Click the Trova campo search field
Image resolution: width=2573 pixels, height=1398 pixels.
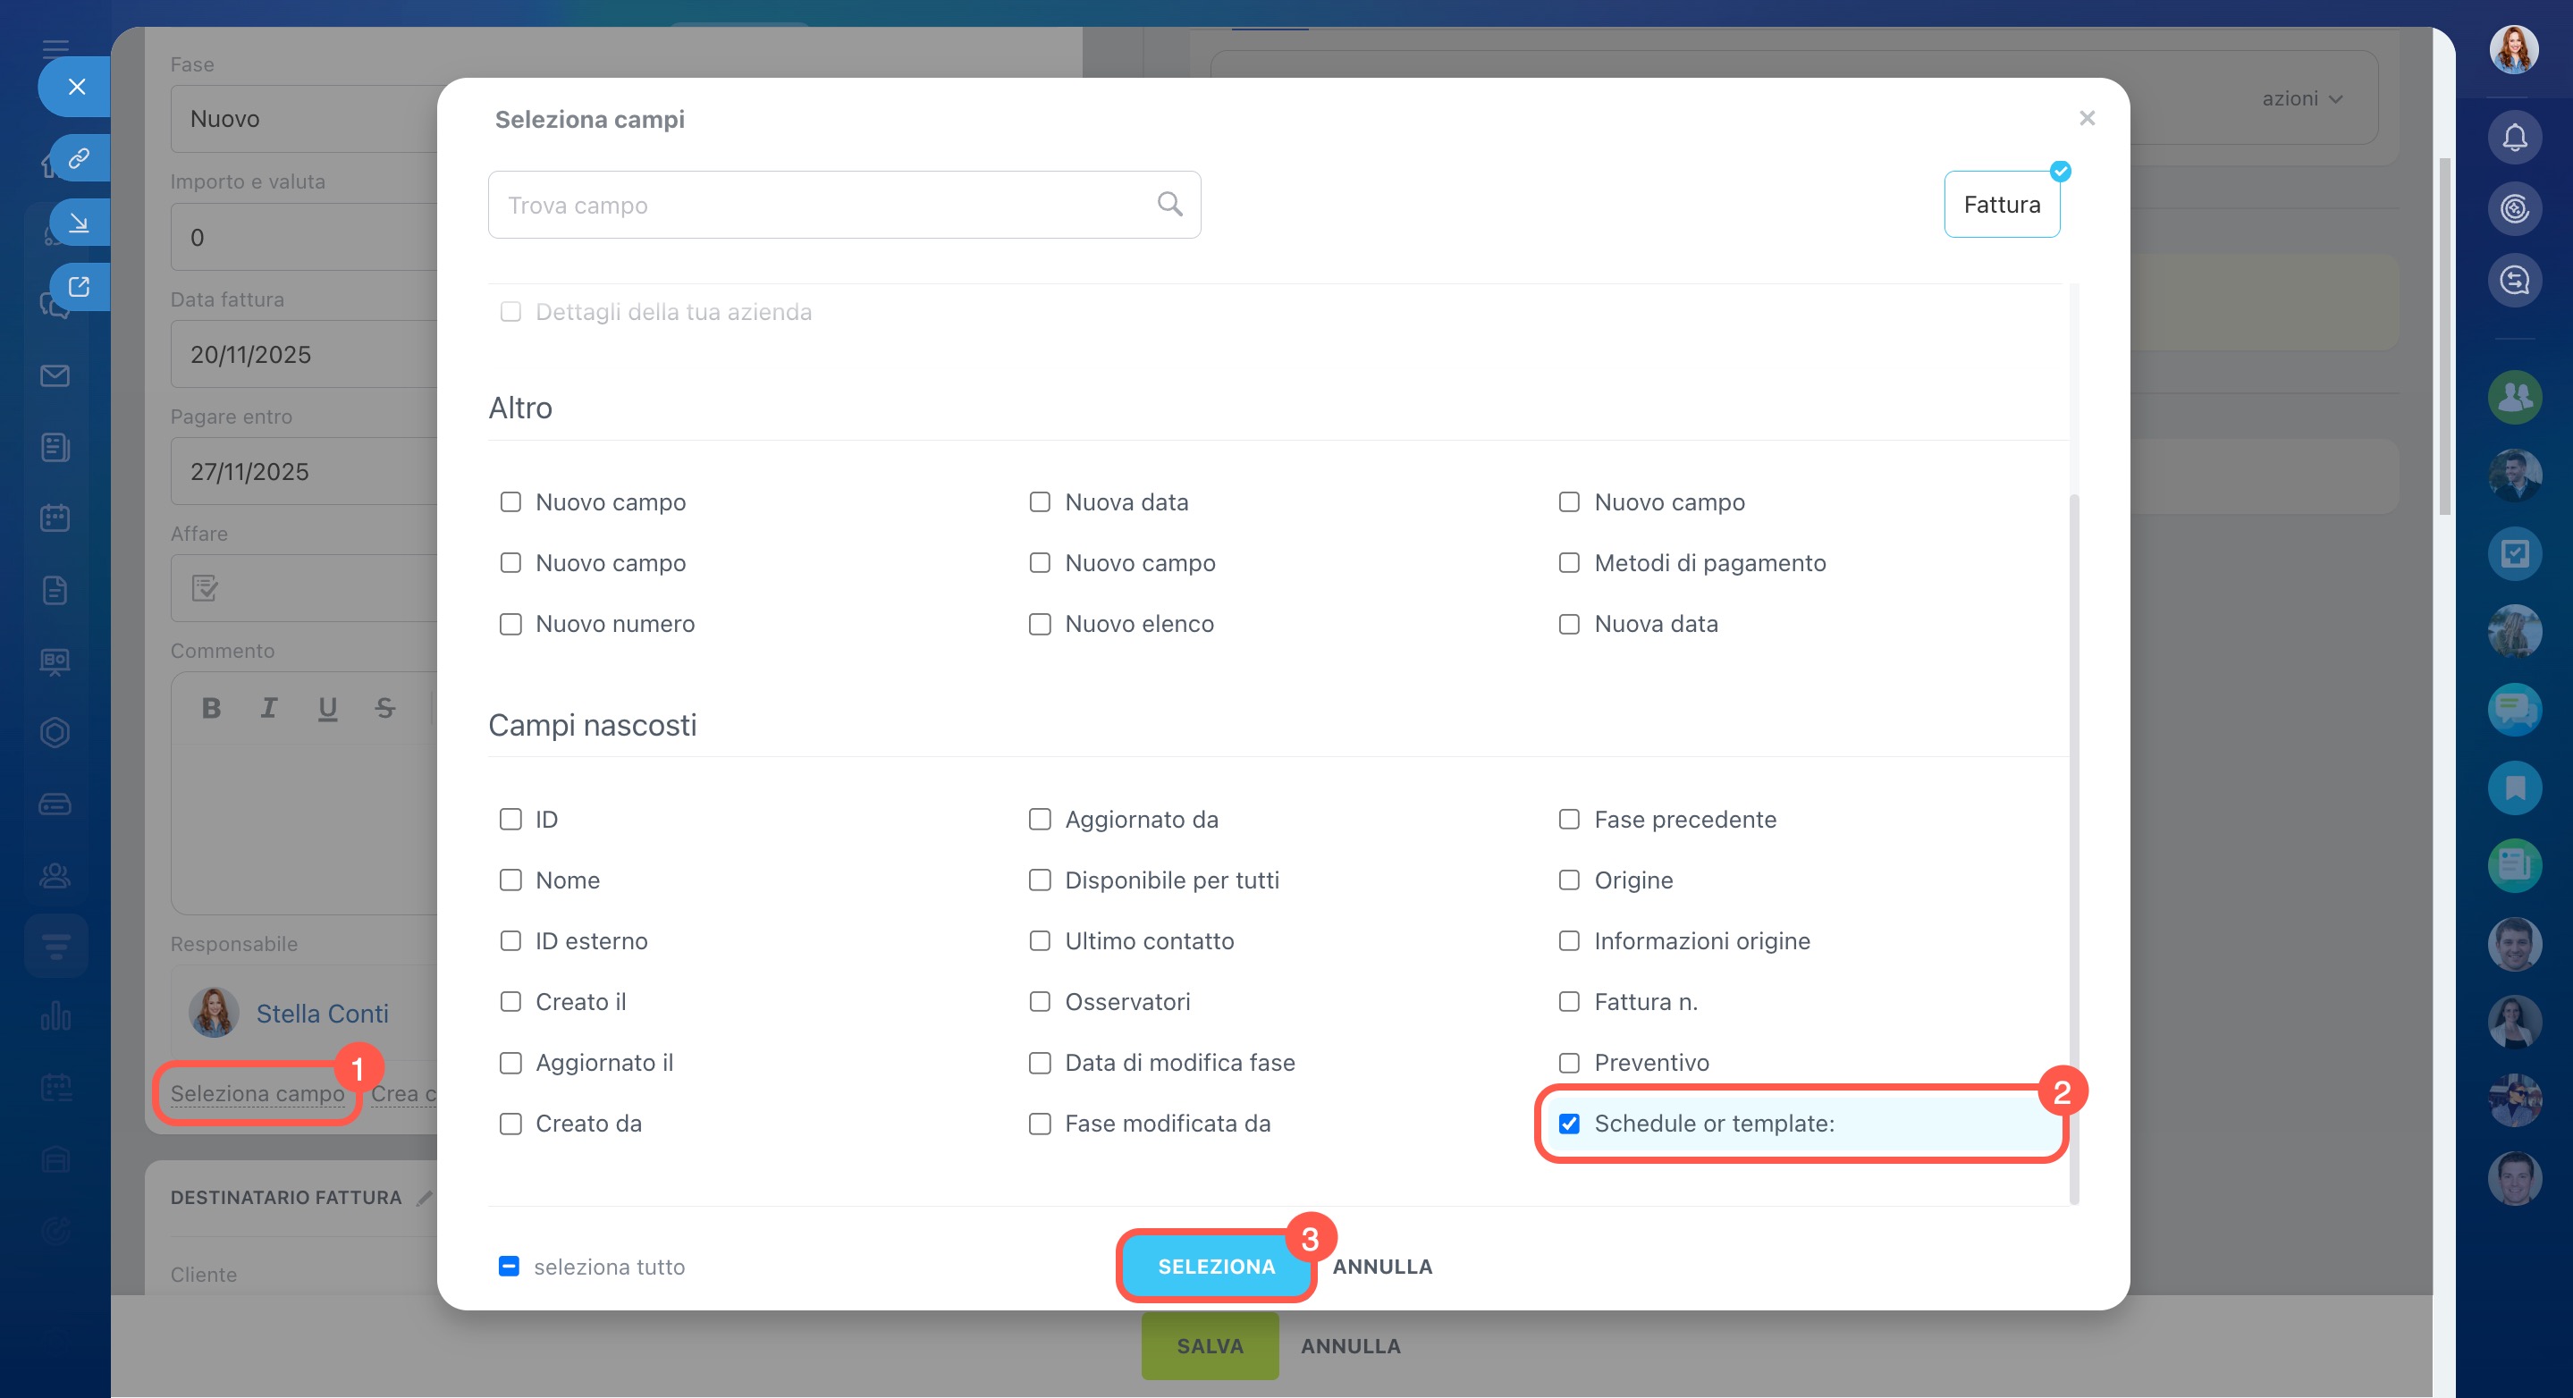(819, 205)
